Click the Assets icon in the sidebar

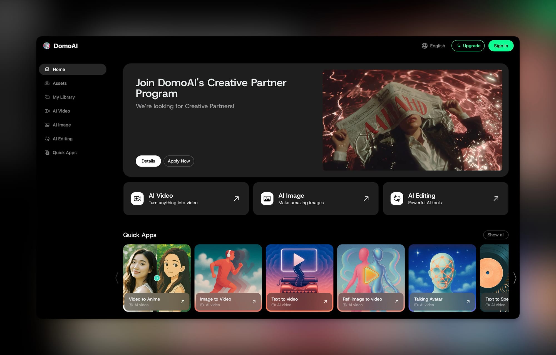coord(47,83)
